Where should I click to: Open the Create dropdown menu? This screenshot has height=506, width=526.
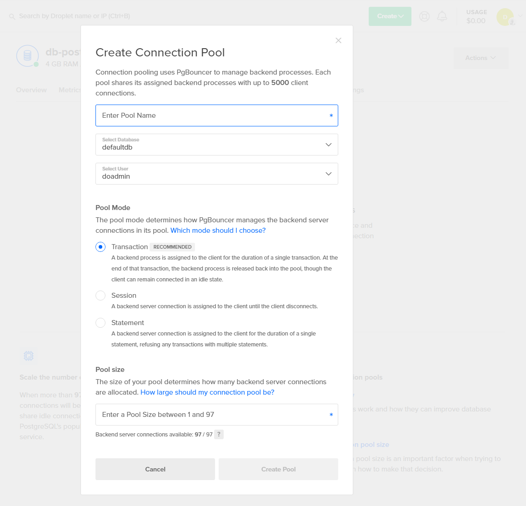pos(390,16)
